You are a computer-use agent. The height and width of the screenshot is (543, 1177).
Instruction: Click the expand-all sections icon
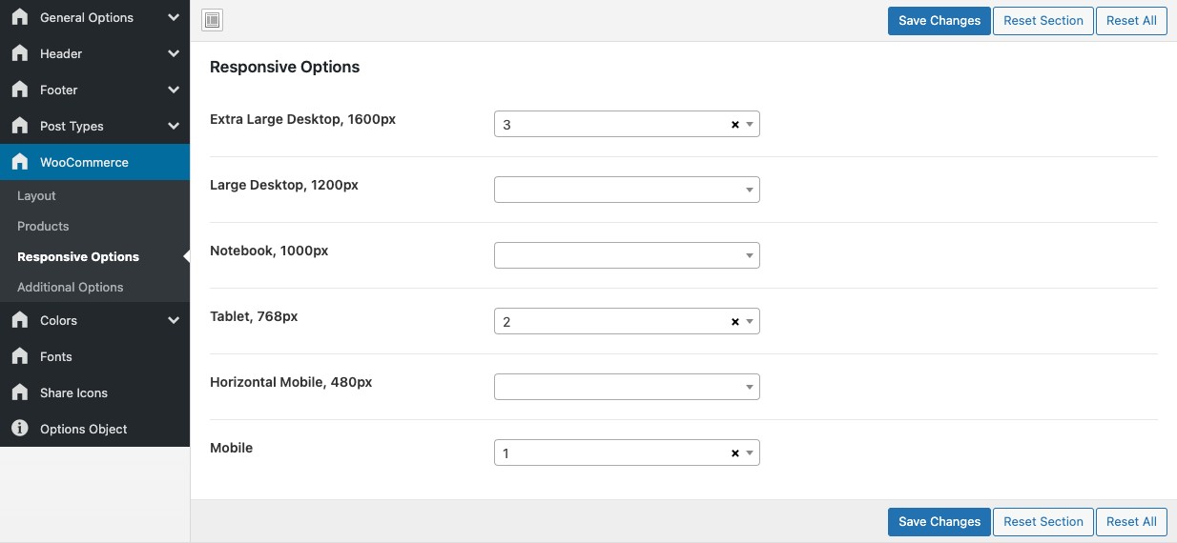coord(213,21)
